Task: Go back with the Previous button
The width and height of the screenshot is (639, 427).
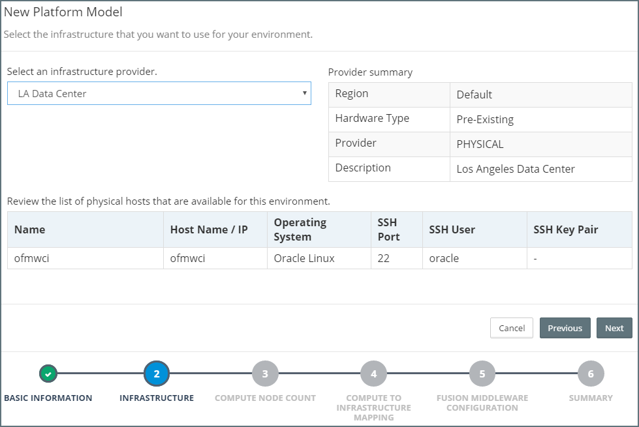Action: [x=565, y=328]
